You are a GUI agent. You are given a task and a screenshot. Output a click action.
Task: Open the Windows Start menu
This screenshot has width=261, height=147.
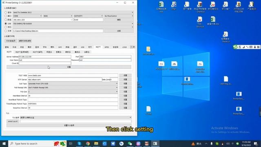pyautogui.click(x=4, y=143)
